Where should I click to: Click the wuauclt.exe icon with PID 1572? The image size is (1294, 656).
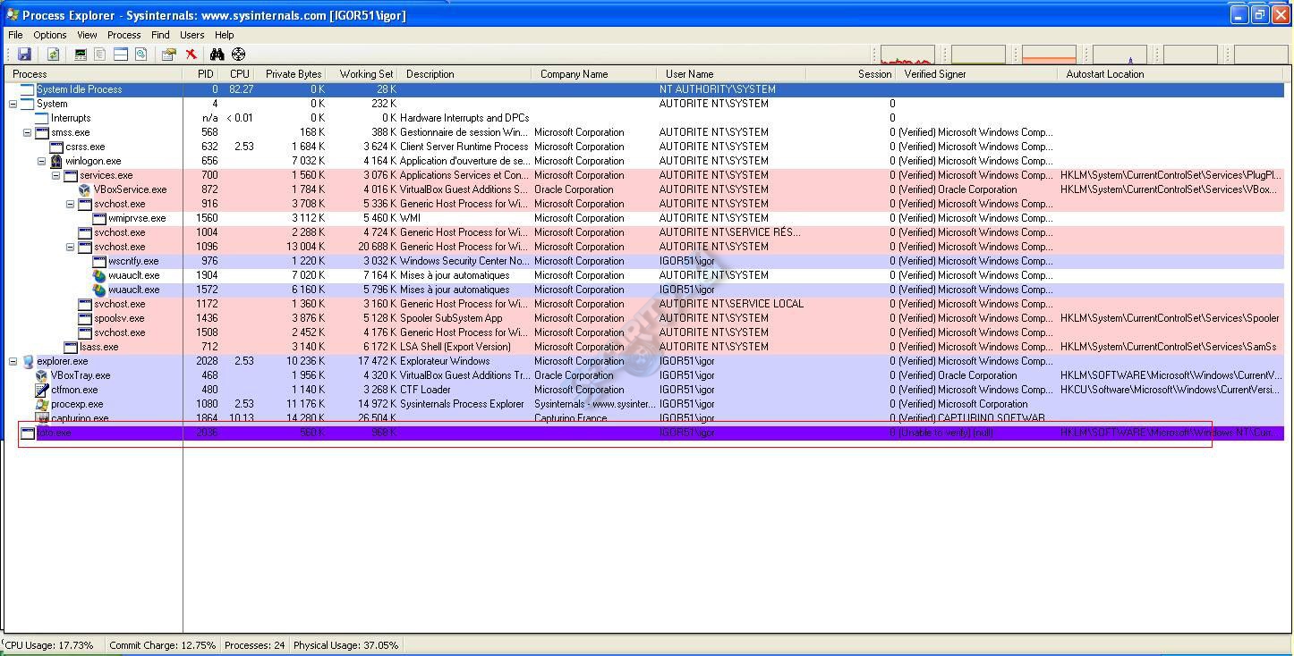pyautogui.click(x=99, y=290)
